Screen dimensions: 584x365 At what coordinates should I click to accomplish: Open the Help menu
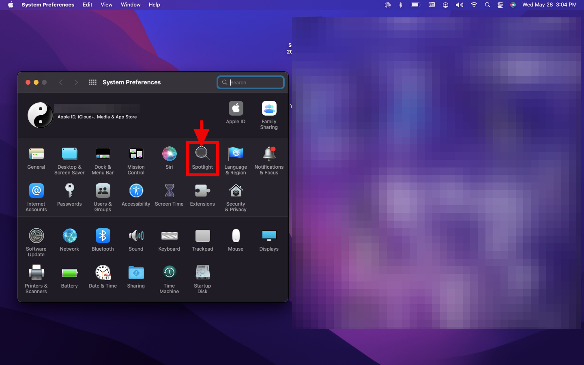[x=155, y=5]
